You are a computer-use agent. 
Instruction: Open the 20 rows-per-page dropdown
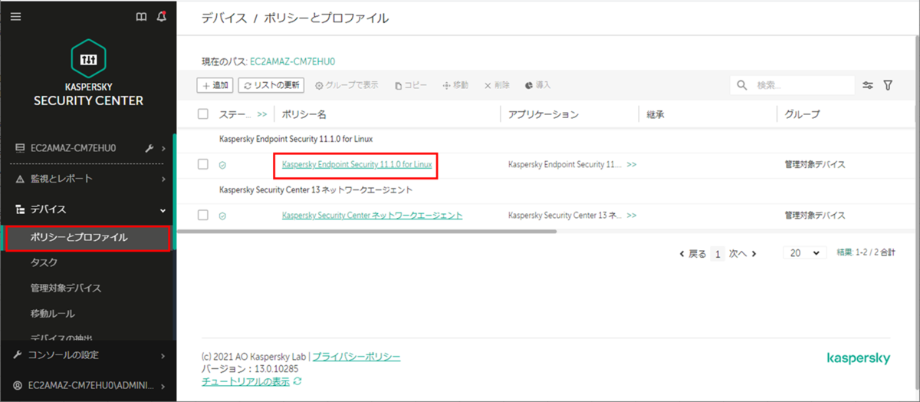tap(804, 252)
